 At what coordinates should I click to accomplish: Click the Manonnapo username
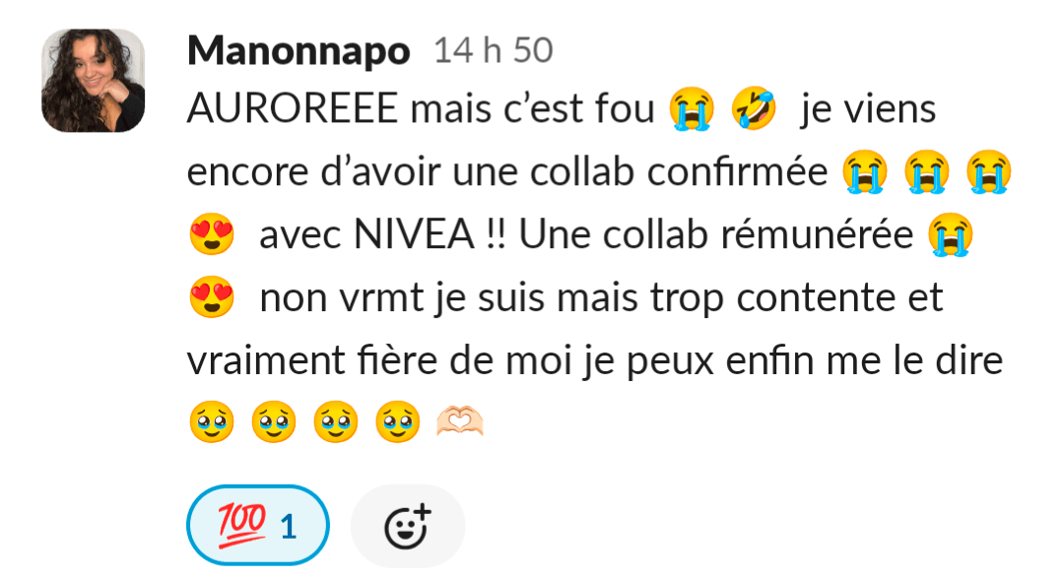[299, 51]
